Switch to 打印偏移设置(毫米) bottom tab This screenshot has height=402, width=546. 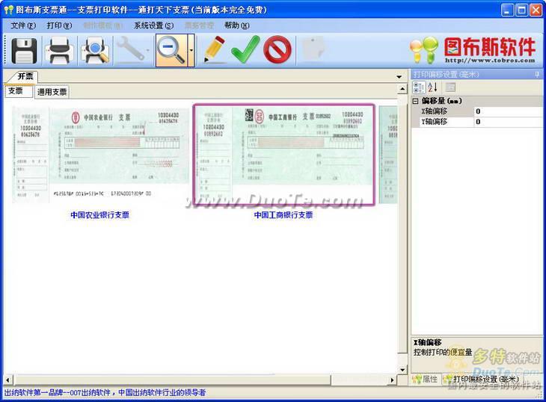click(482, 380)
